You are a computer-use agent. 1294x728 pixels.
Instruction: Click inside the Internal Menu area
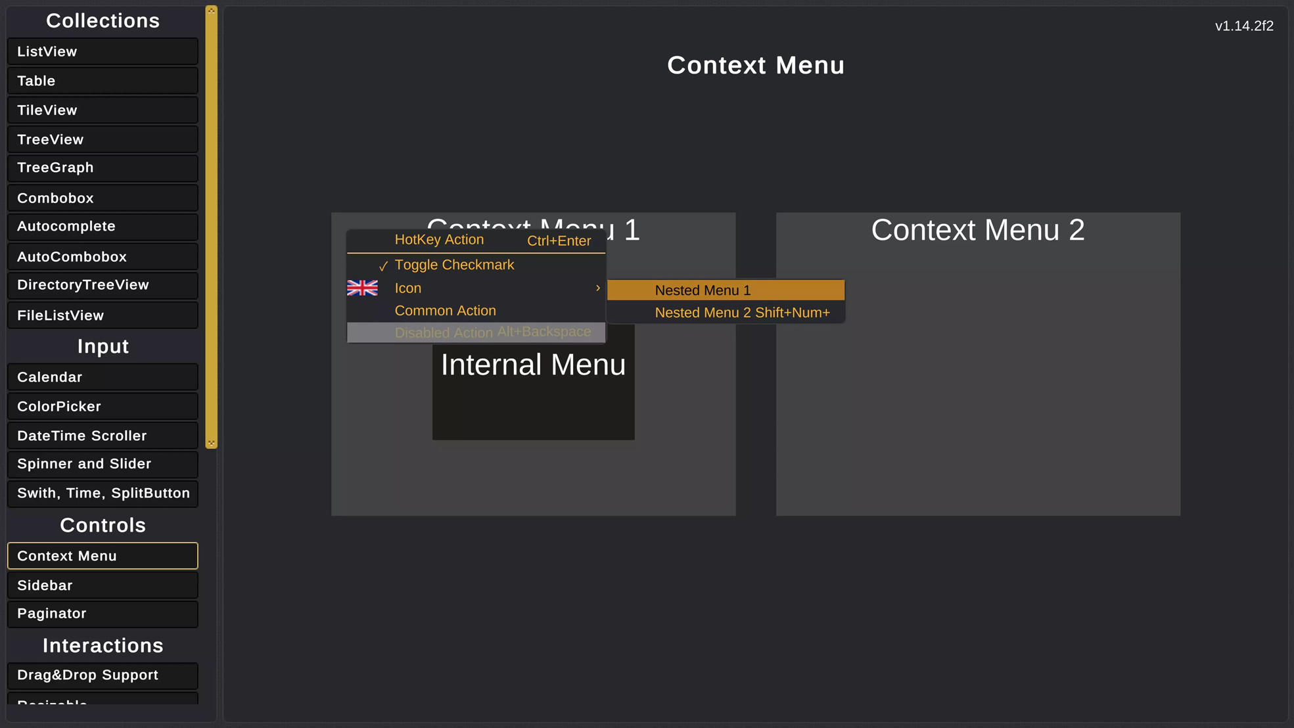(533, 391)
